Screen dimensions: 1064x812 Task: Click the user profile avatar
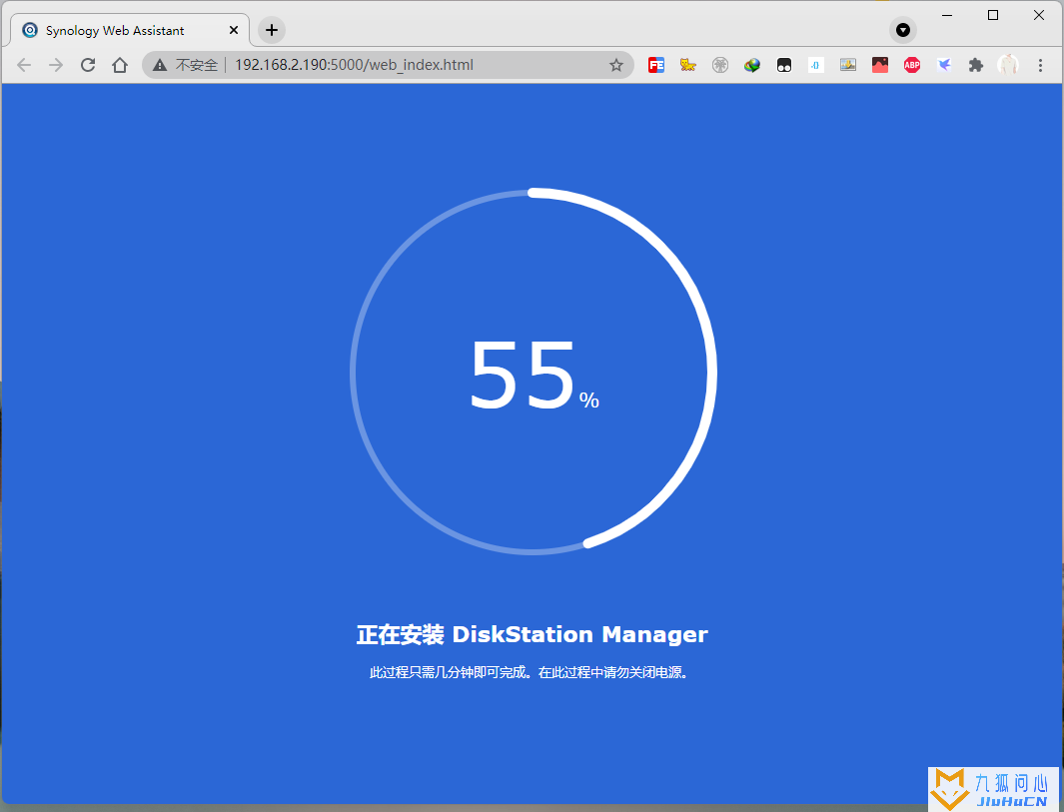1008,65
